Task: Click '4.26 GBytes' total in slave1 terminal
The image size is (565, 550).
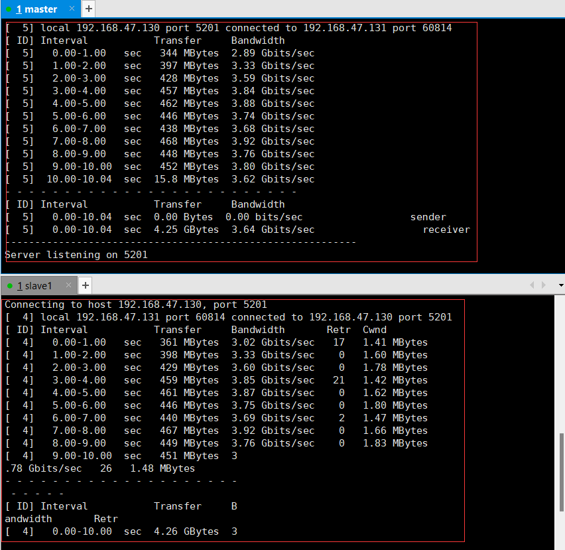Action: click(186, 531)
